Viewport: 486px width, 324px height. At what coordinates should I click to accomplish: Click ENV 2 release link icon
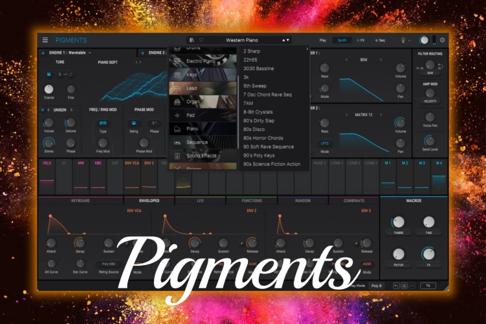coord(242,243)
